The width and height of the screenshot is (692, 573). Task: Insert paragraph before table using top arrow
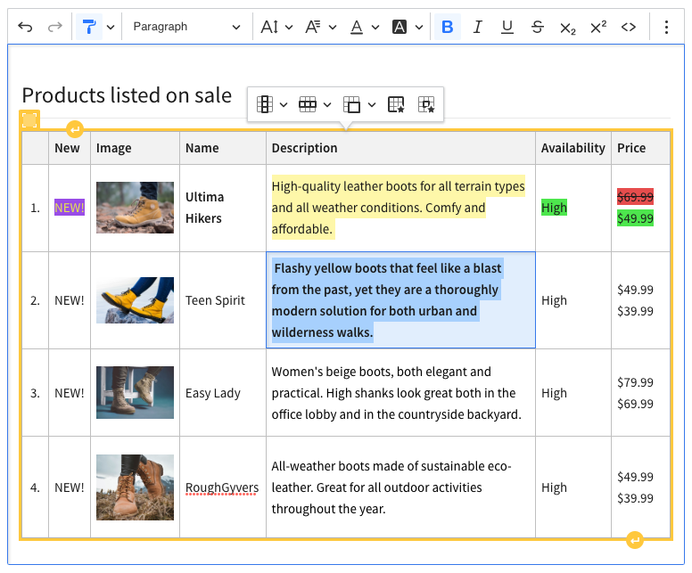coord(75,129)
